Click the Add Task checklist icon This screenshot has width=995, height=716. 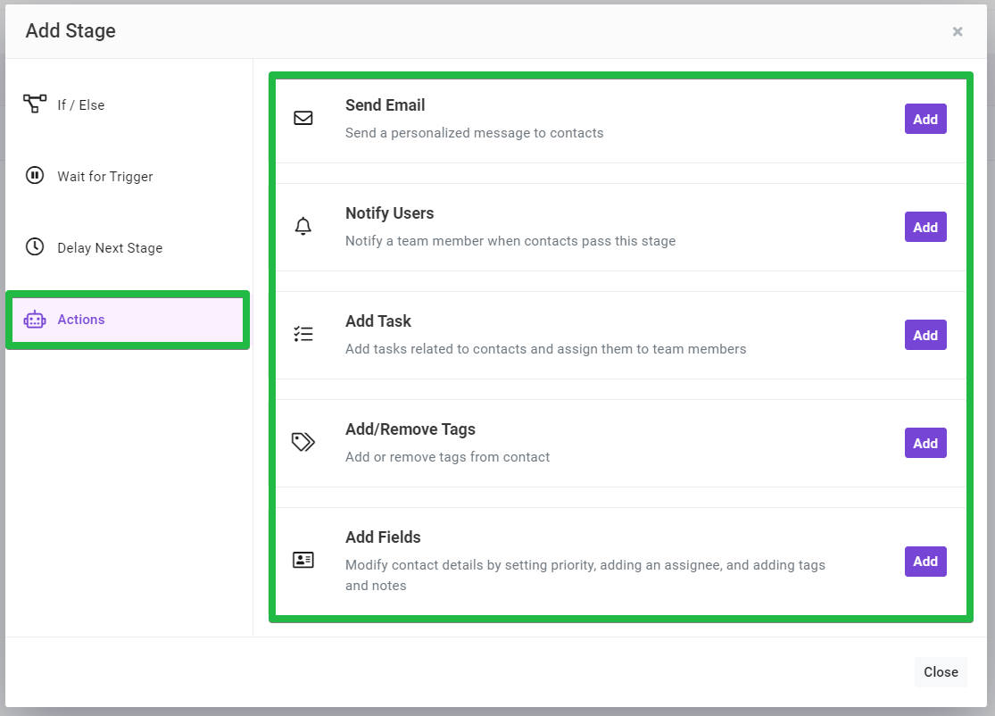point(303,334)
